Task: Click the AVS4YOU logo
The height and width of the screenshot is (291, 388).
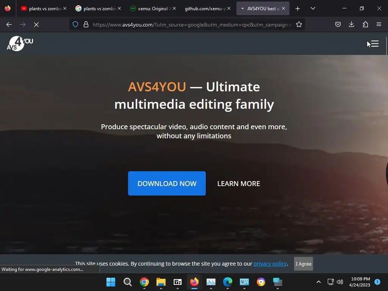Action: (20, 44)
